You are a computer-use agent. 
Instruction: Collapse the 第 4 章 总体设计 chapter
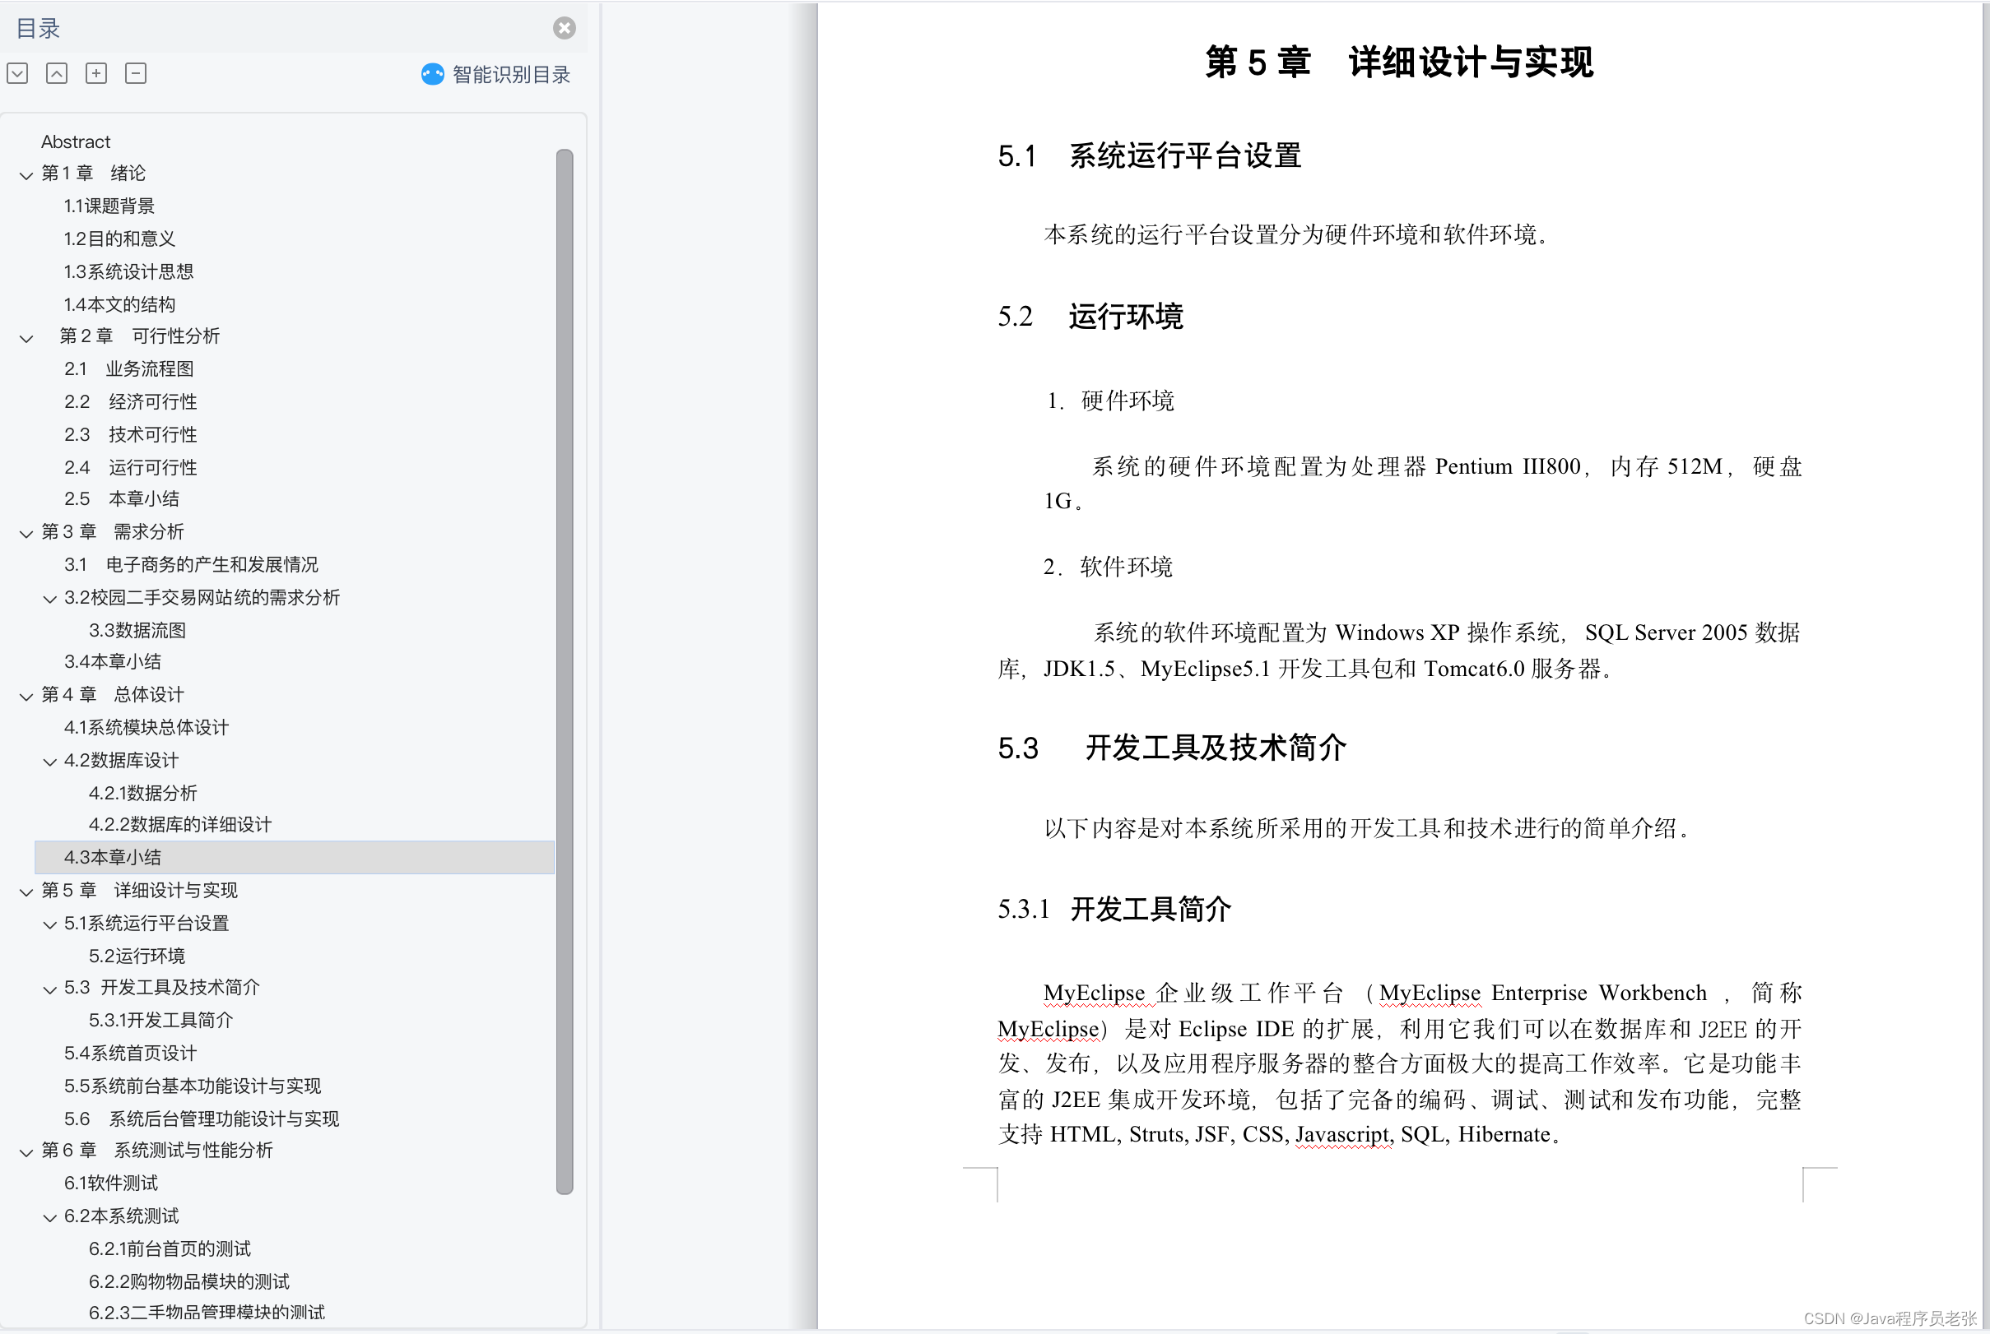[26, 696]
